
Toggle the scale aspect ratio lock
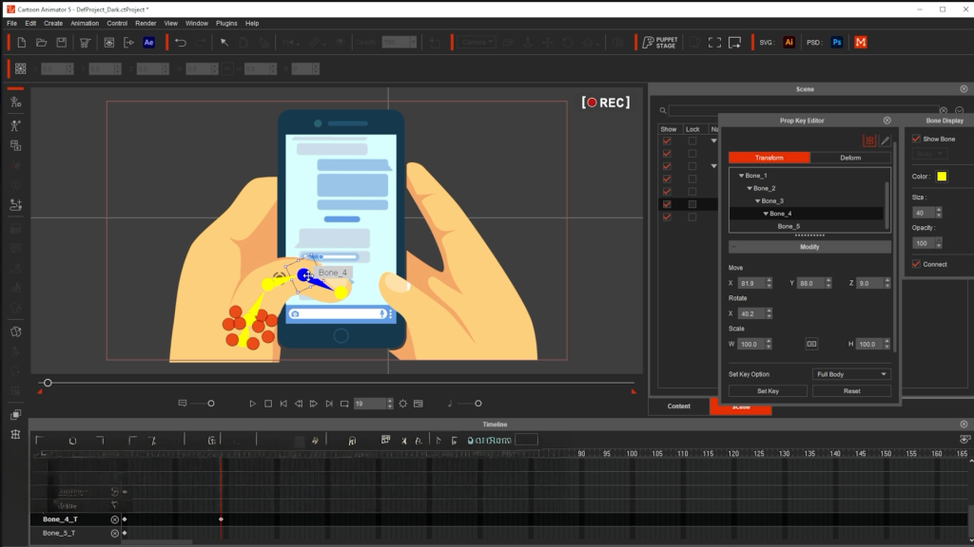(811, 344)
